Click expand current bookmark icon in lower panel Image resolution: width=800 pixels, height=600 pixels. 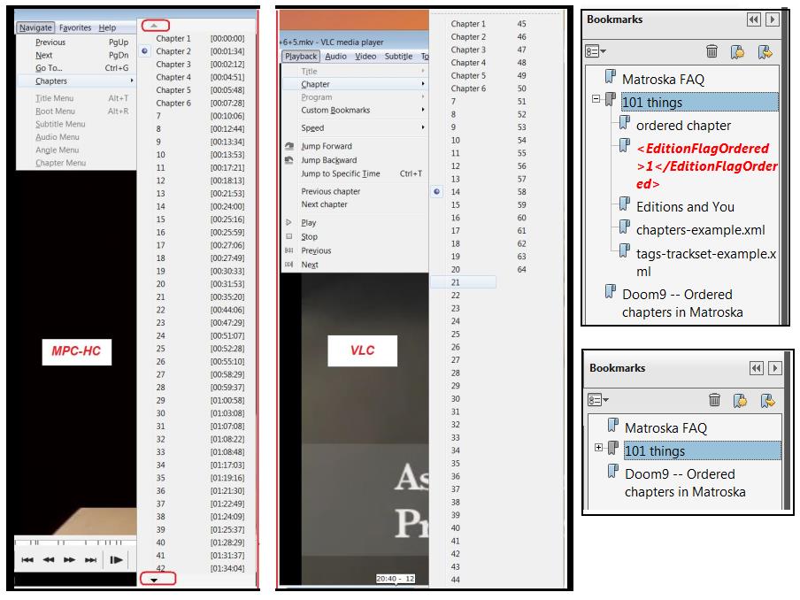pos(768,401)
